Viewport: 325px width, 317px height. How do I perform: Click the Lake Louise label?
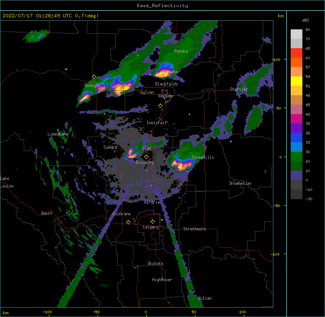7,182
